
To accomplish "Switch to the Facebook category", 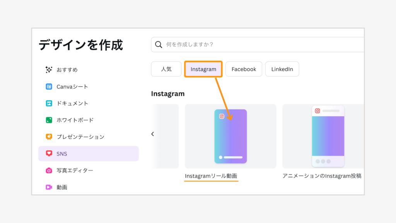I will [244, 69].
